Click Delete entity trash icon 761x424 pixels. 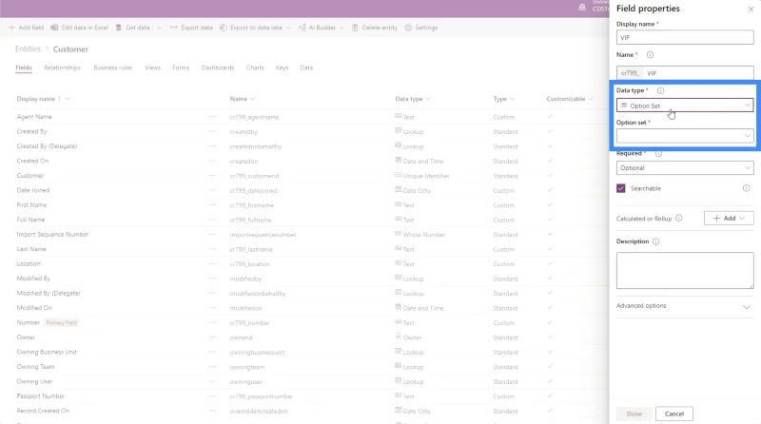click(355, 28)
